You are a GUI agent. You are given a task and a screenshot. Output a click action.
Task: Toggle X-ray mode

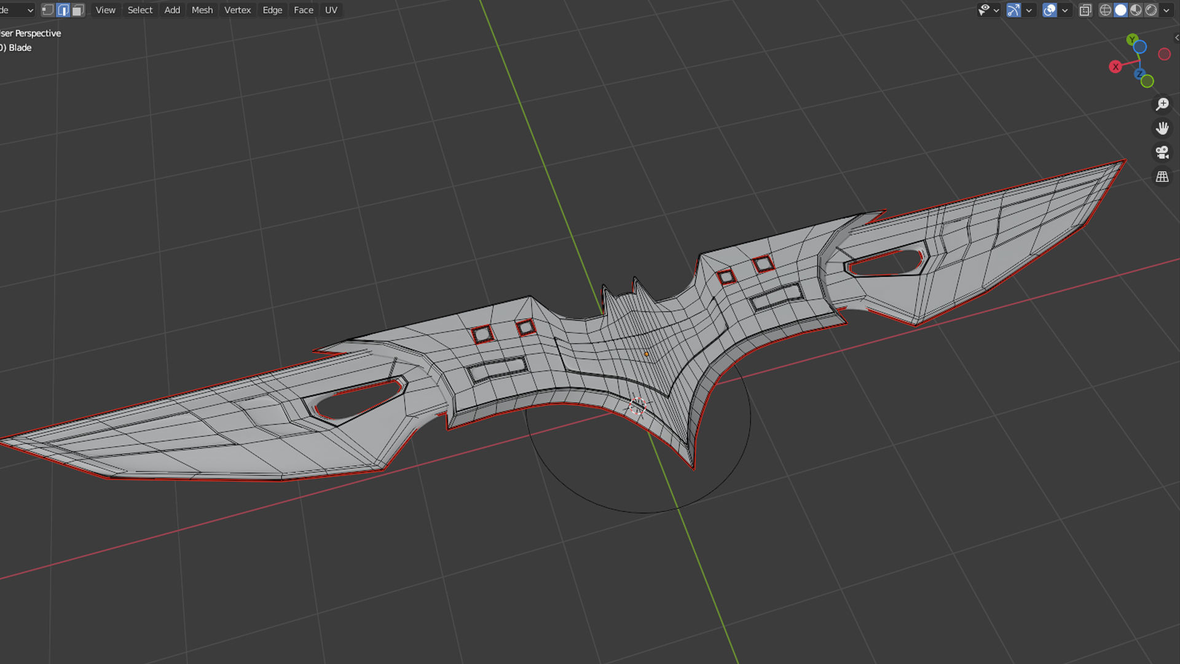point(1085,10)
